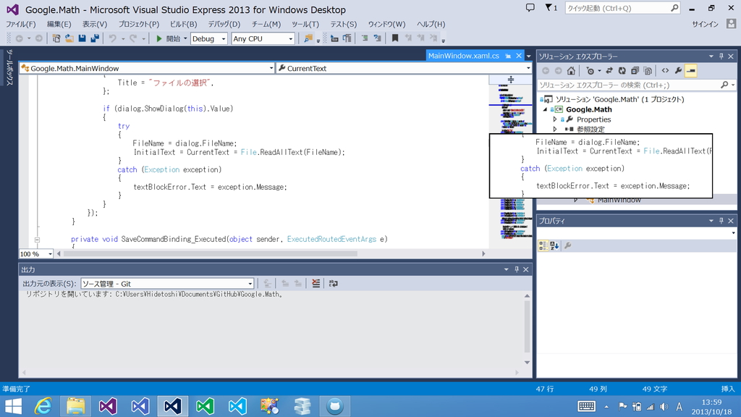Toggle Show All Files in Solution Explorer
Viewport: 741px width, 417px height.
(648, 71)
